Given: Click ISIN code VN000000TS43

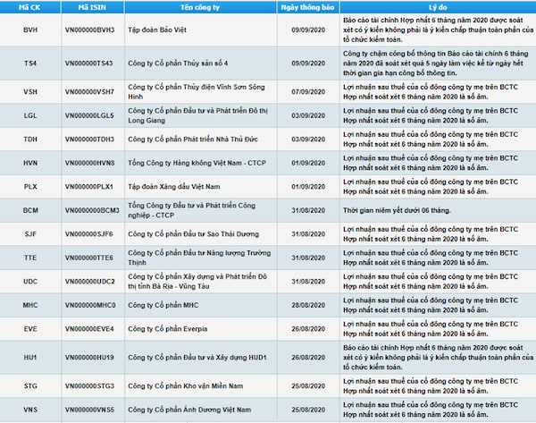Looking at the screenshot, I should tap(88, 63).
